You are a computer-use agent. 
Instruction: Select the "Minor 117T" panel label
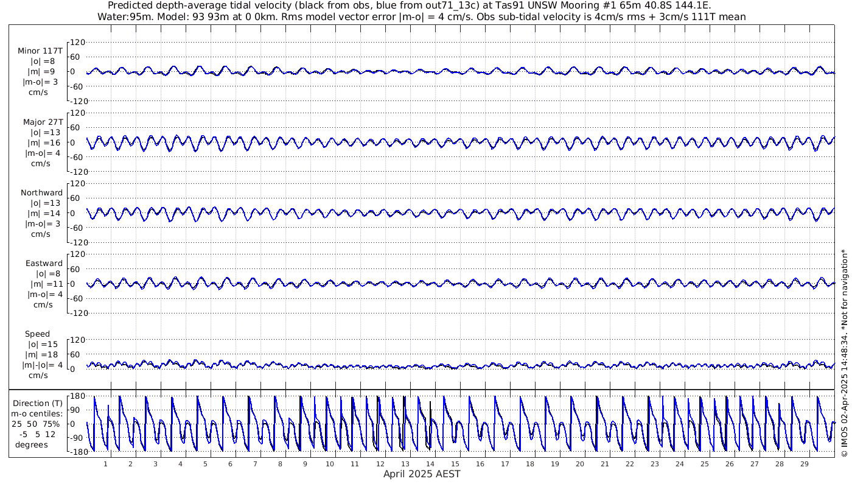(40, 51)
